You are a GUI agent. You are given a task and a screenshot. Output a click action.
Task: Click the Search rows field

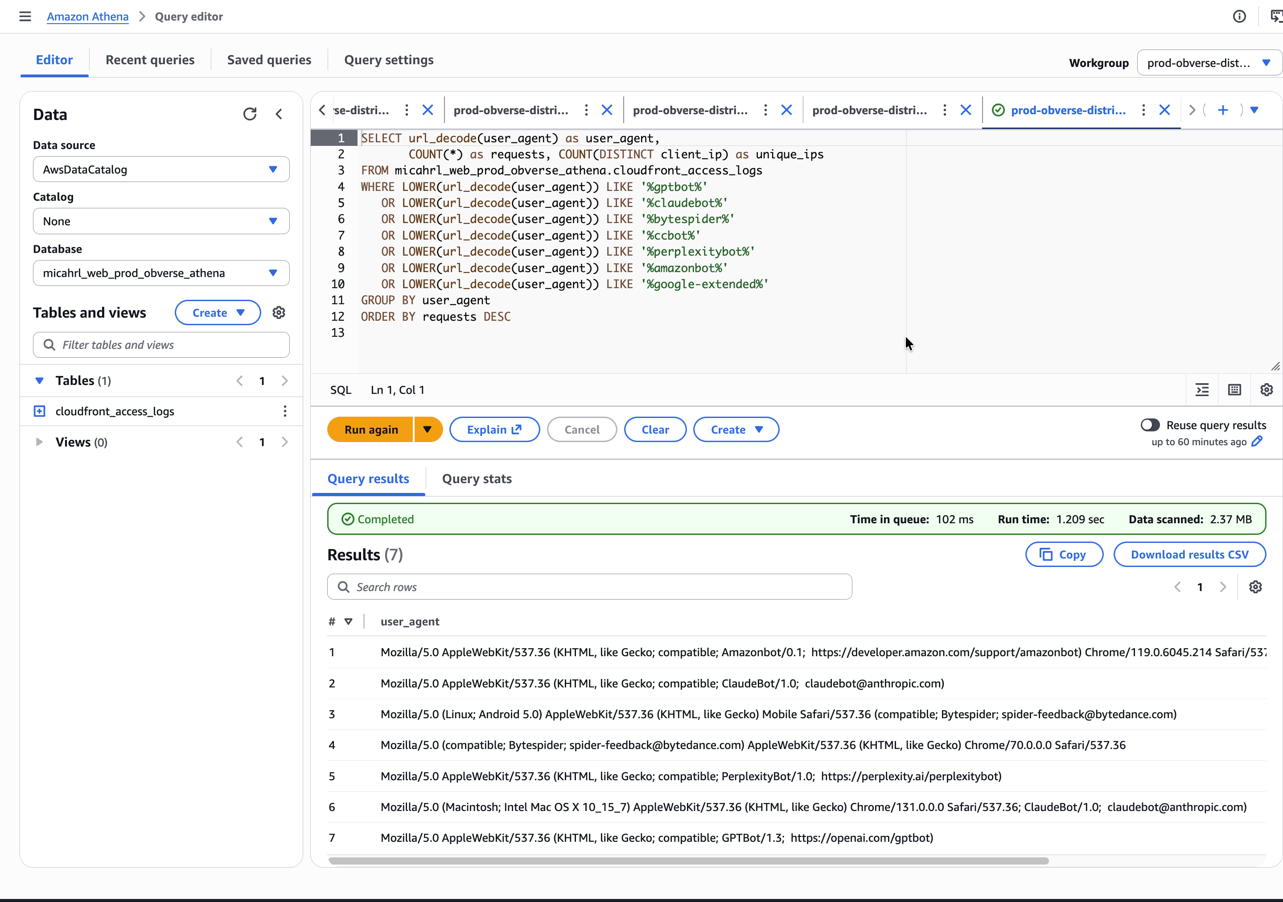pos(589,587)
